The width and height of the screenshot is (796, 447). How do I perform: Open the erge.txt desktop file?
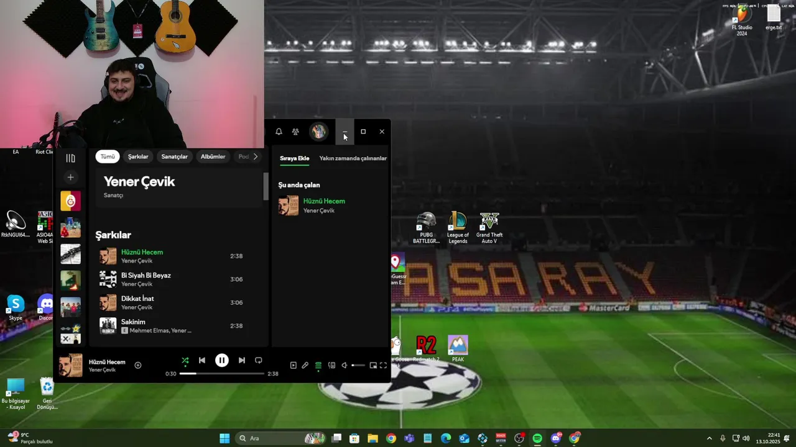point(774,18)
